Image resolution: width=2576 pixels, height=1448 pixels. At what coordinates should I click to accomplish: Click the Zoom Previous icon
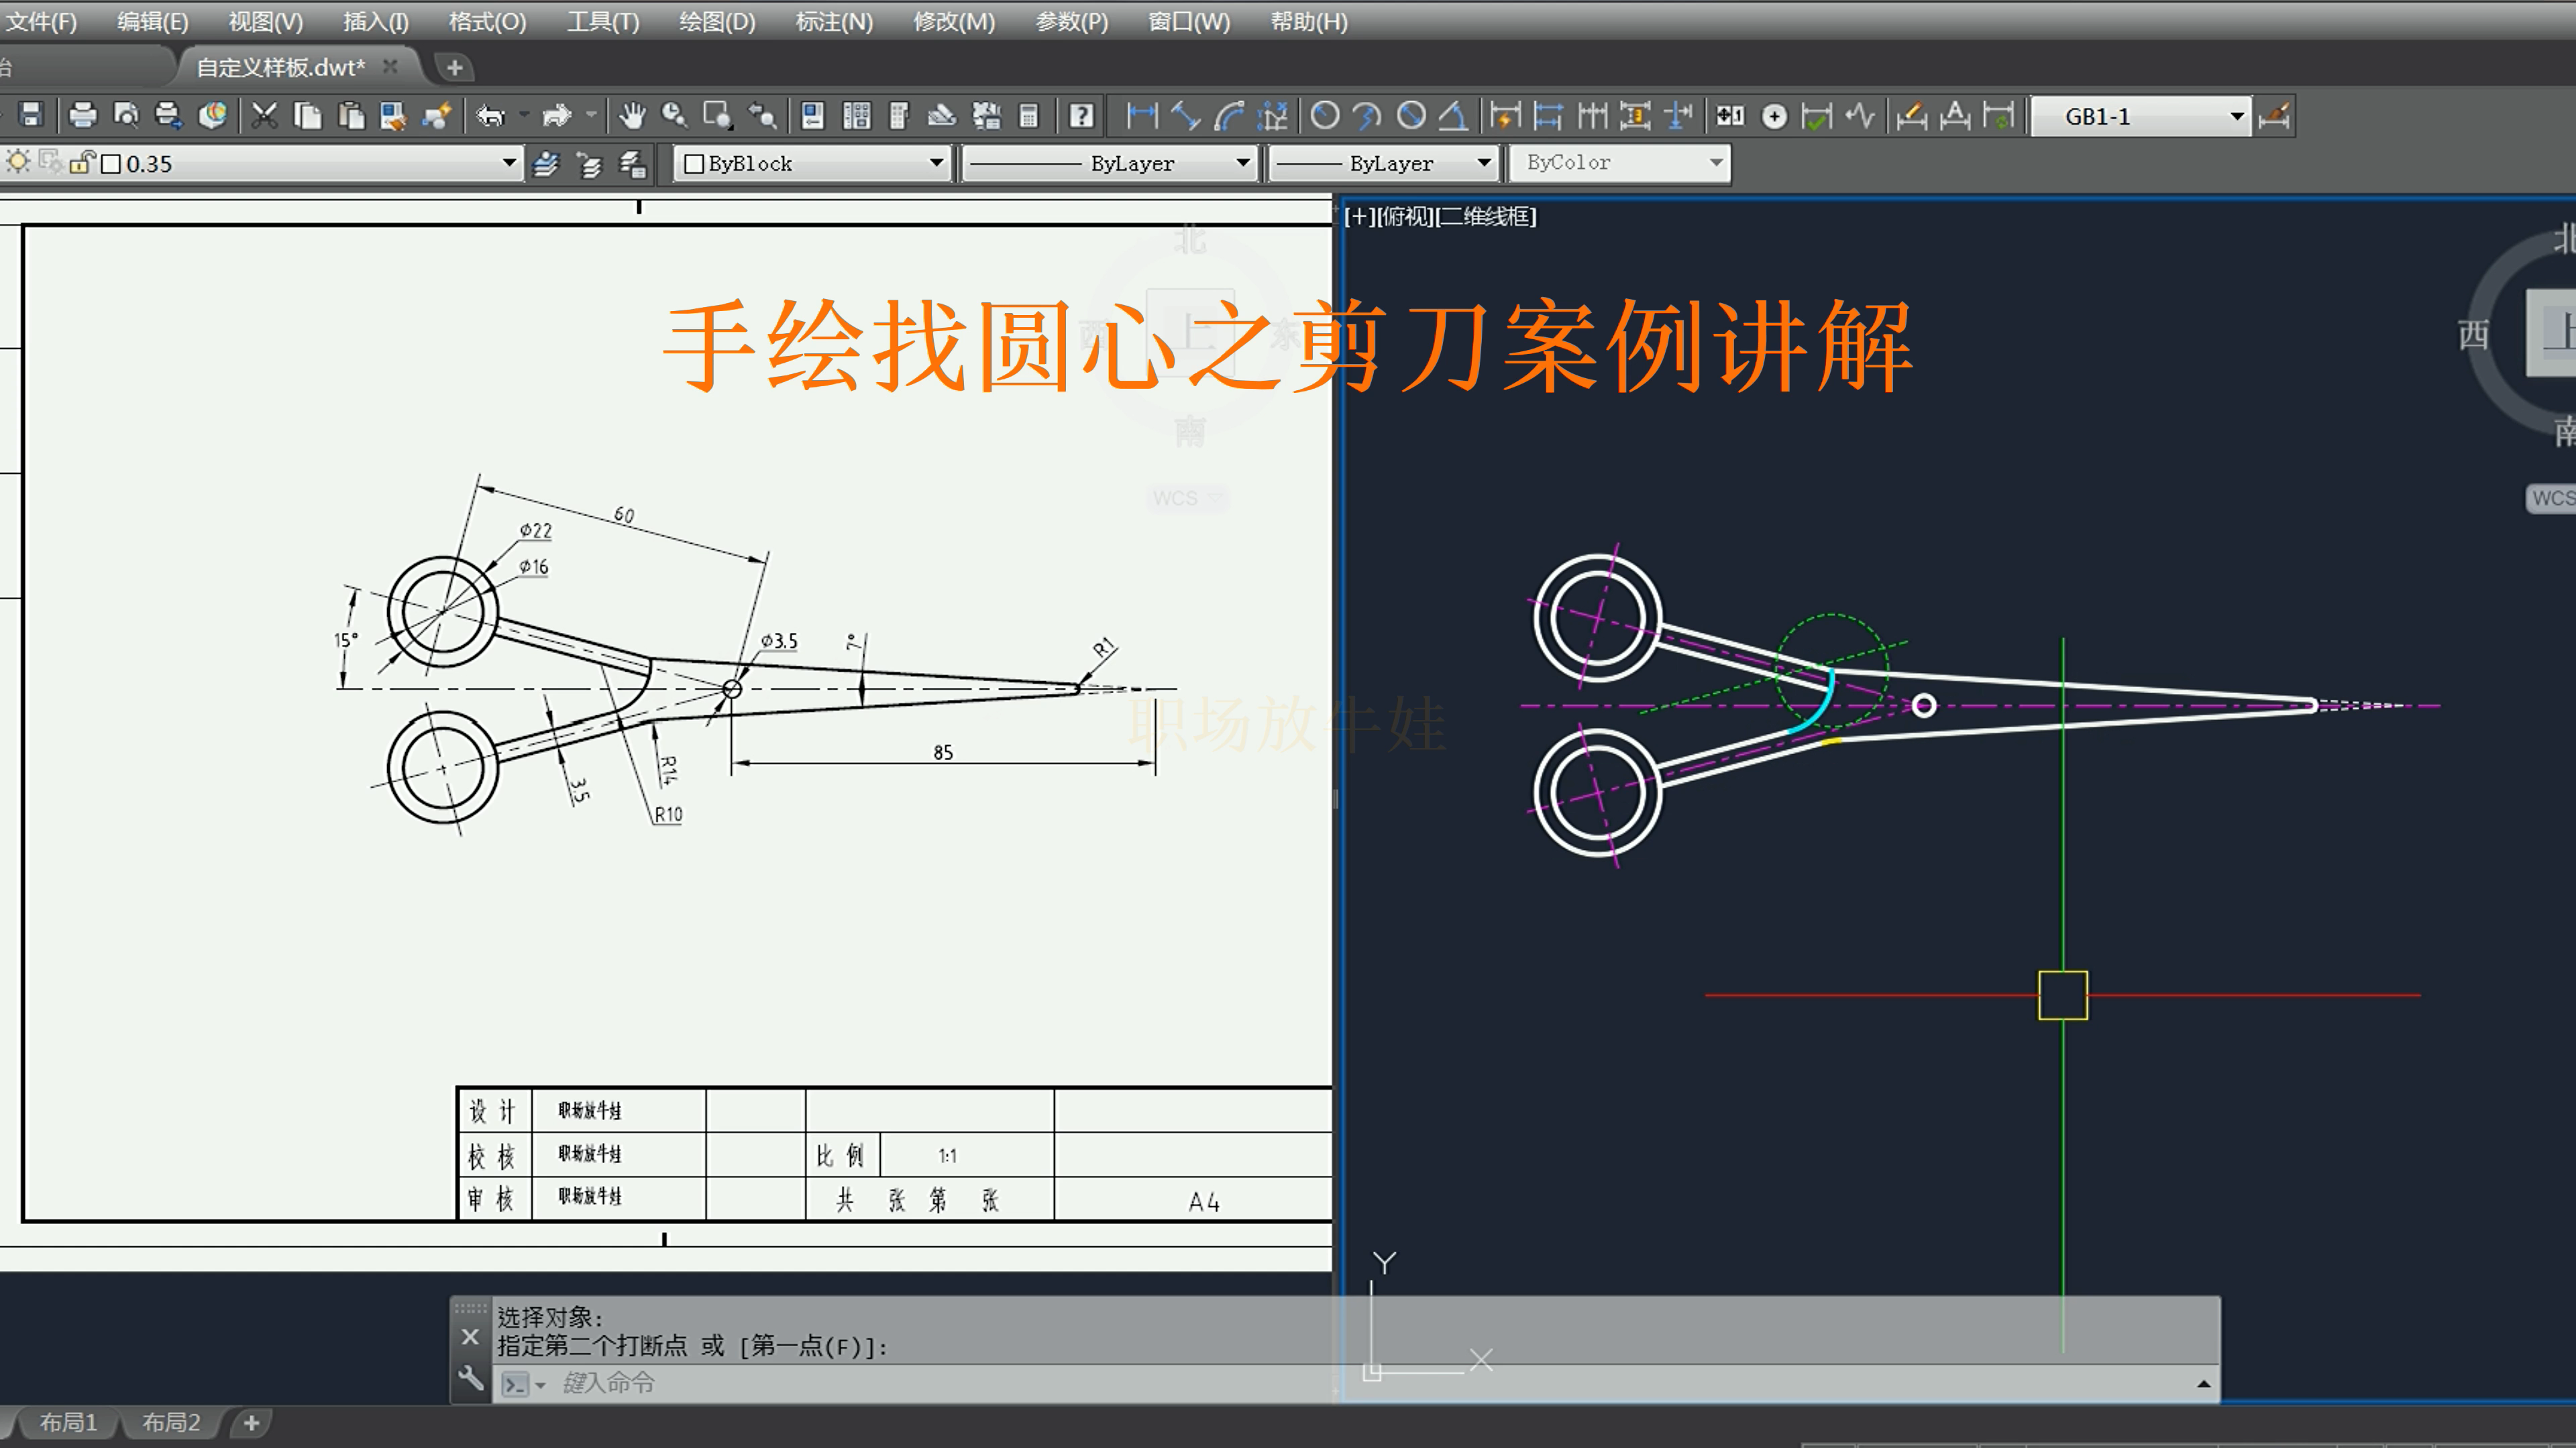[762, 116]
